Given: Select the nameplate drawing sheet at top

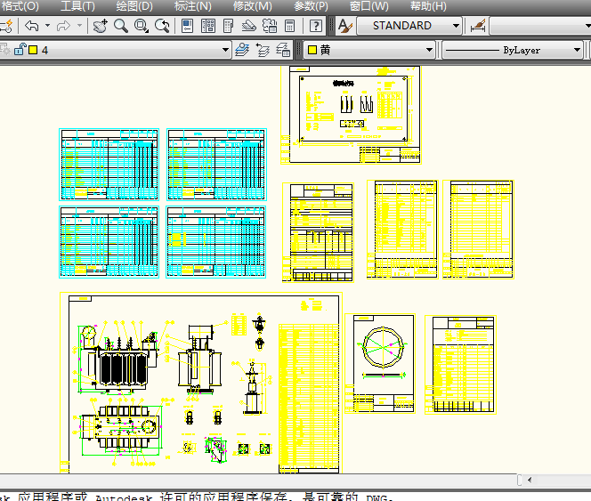Looking at the screenshot, I should click(351, 115).
